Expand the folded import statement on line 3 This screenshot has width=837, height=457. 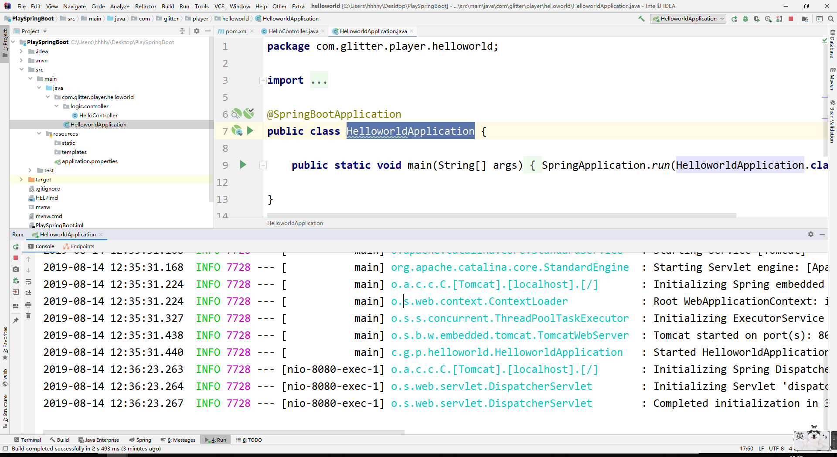pyautogui.click(x=263, y=80)
